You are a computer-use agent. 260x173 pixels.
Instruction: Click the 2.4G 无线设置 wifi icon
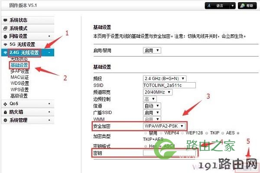click(5, 53)
